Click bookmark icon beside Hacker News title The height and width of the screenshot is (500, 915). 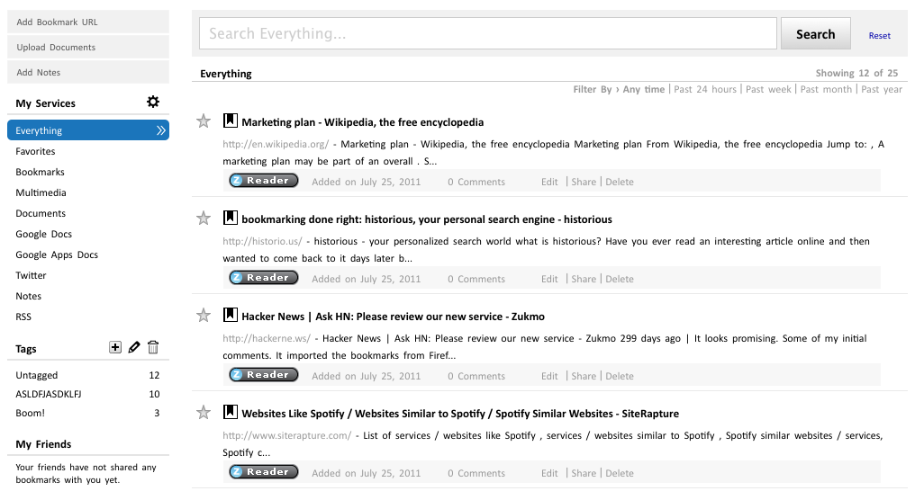click(230, 316)
